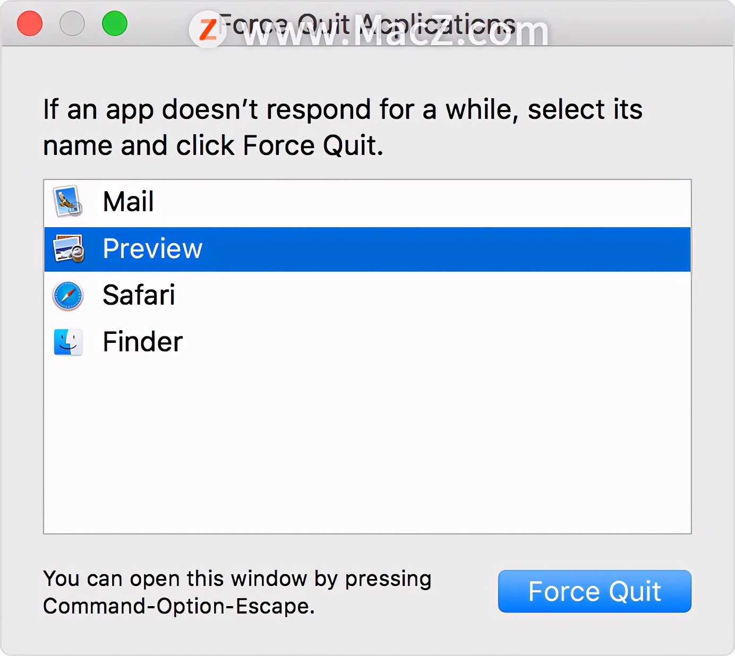Image resolution: width=735 pixels, height=656 pixels.
Task: Click the 'If an app doesn't respond' instruction text
Action: (x=343, y=127)
